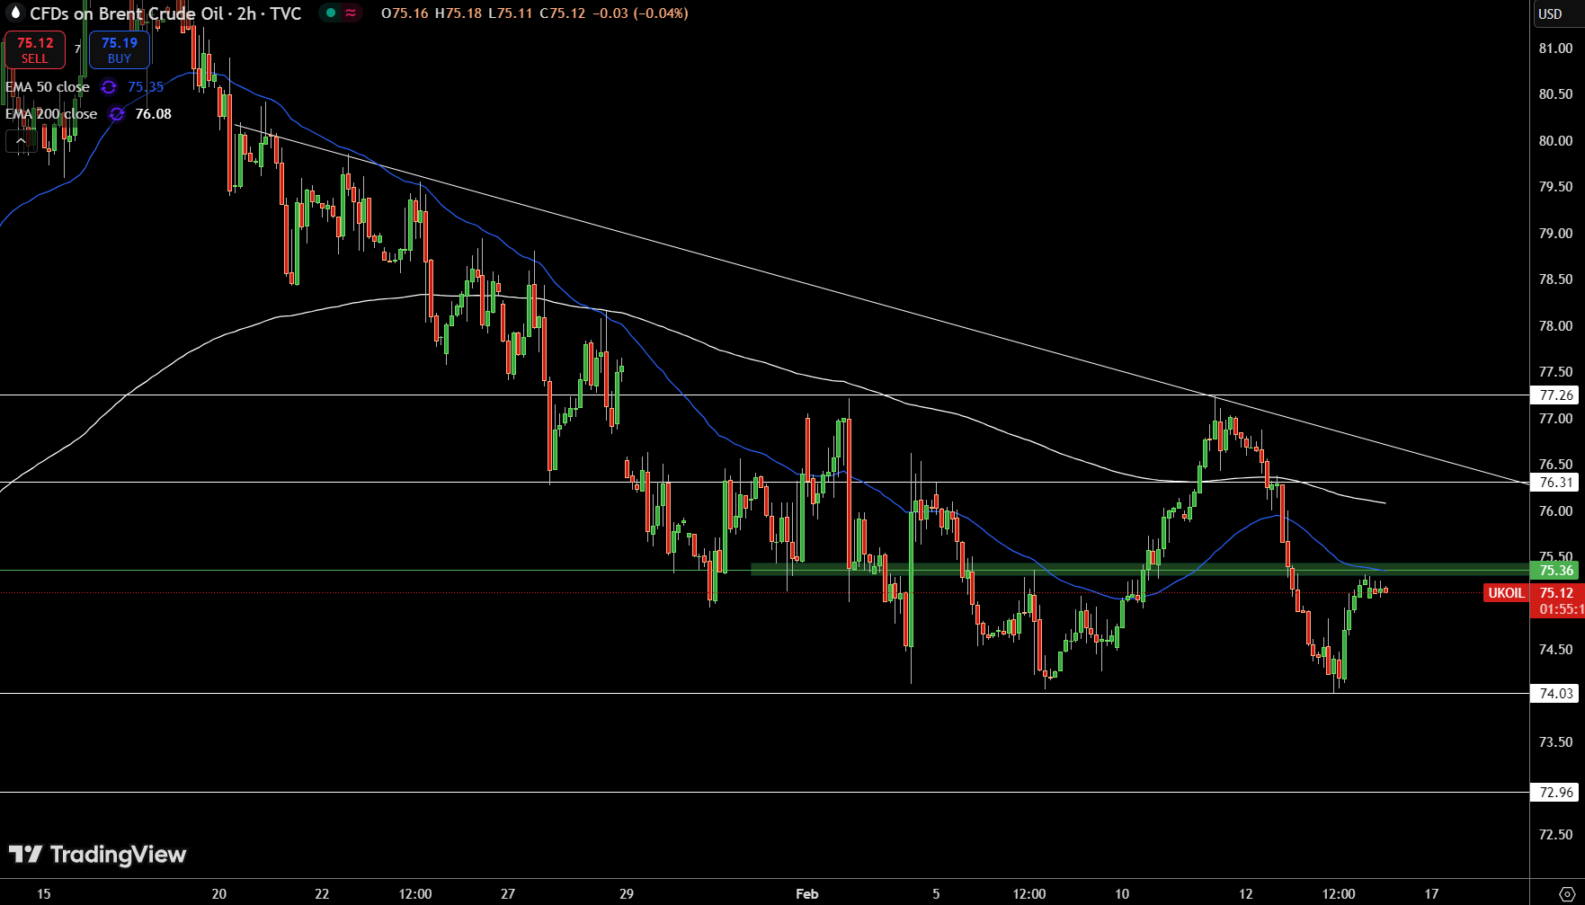This screenshot has width=1585, height=905.
Task: Click the 81.00 price axis label
Action: point(1555,49)
